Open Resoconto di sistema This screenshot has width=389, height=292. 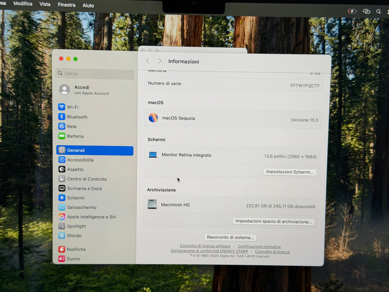click(230, 237)
